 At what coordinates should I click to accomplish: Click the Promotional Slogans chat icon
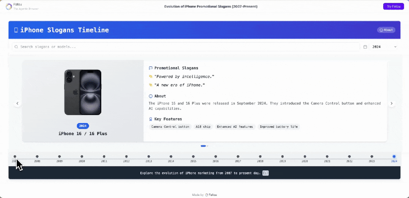pos(151,68)
